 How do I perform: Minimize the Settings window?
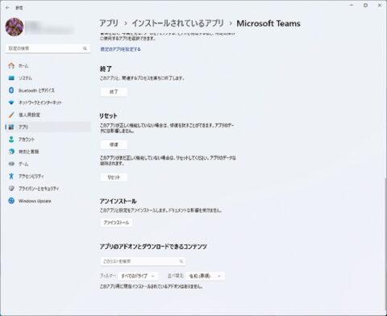coord(352,6)
